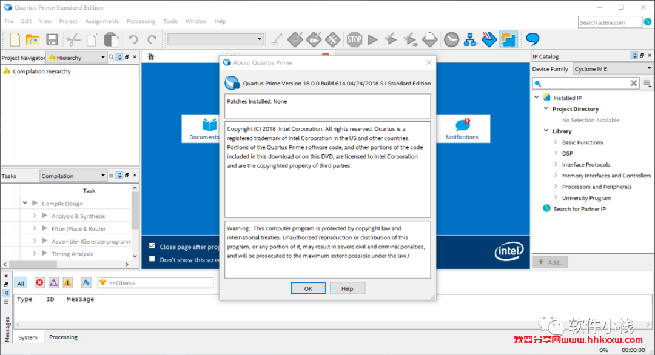Image resolution: width=655 pixels, height=355 pixels.
Task: Click Help in About Quartus Prime dialog
Action: click(347, 288)
